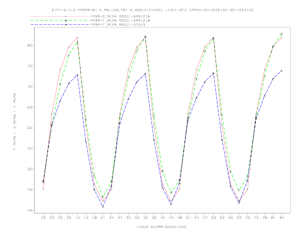Click forecast hour label 39 on x-axis
The width and height of the screenshot is (307, 237).
(154, 218)
